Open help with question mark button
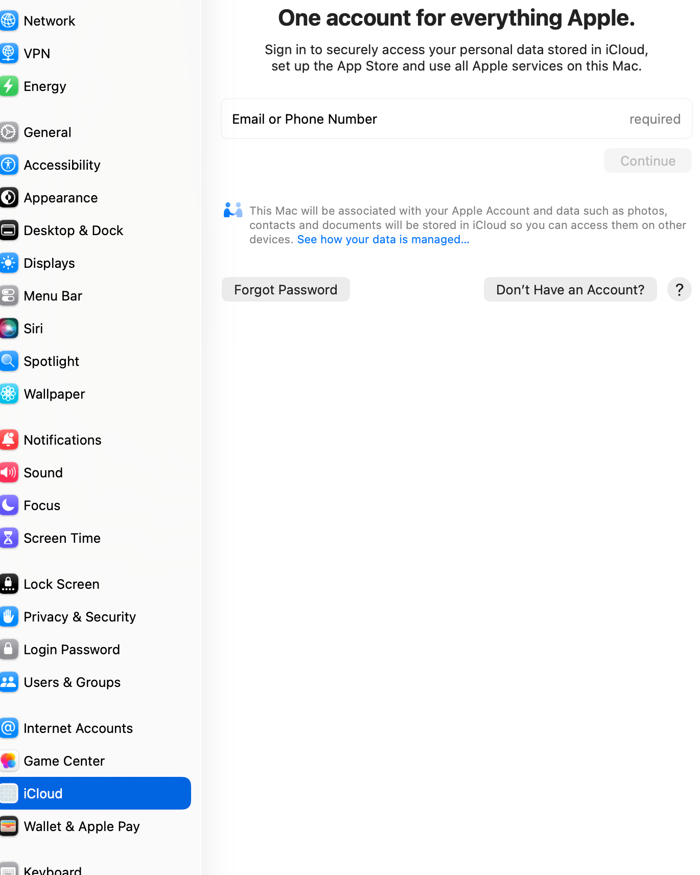The height and width of the screenshot is (875, 700). point(680,289)
